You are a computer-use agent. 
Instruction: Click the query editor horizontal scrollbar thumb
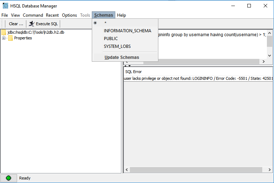tap(201, 61)
